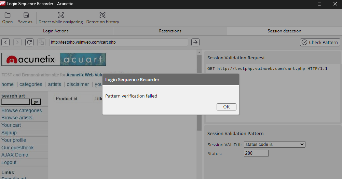Click the Acunetix app icon in title bar

click(3, 3)
